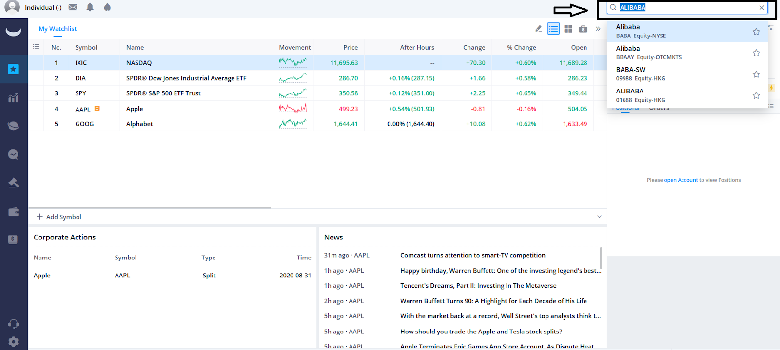Open news about Apple and Tesla stock splits
The height and width of the screenshot is (350, 780).
481,332
